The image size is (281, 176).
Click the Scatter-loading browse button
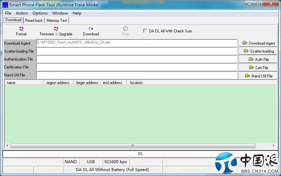(258, 51)
